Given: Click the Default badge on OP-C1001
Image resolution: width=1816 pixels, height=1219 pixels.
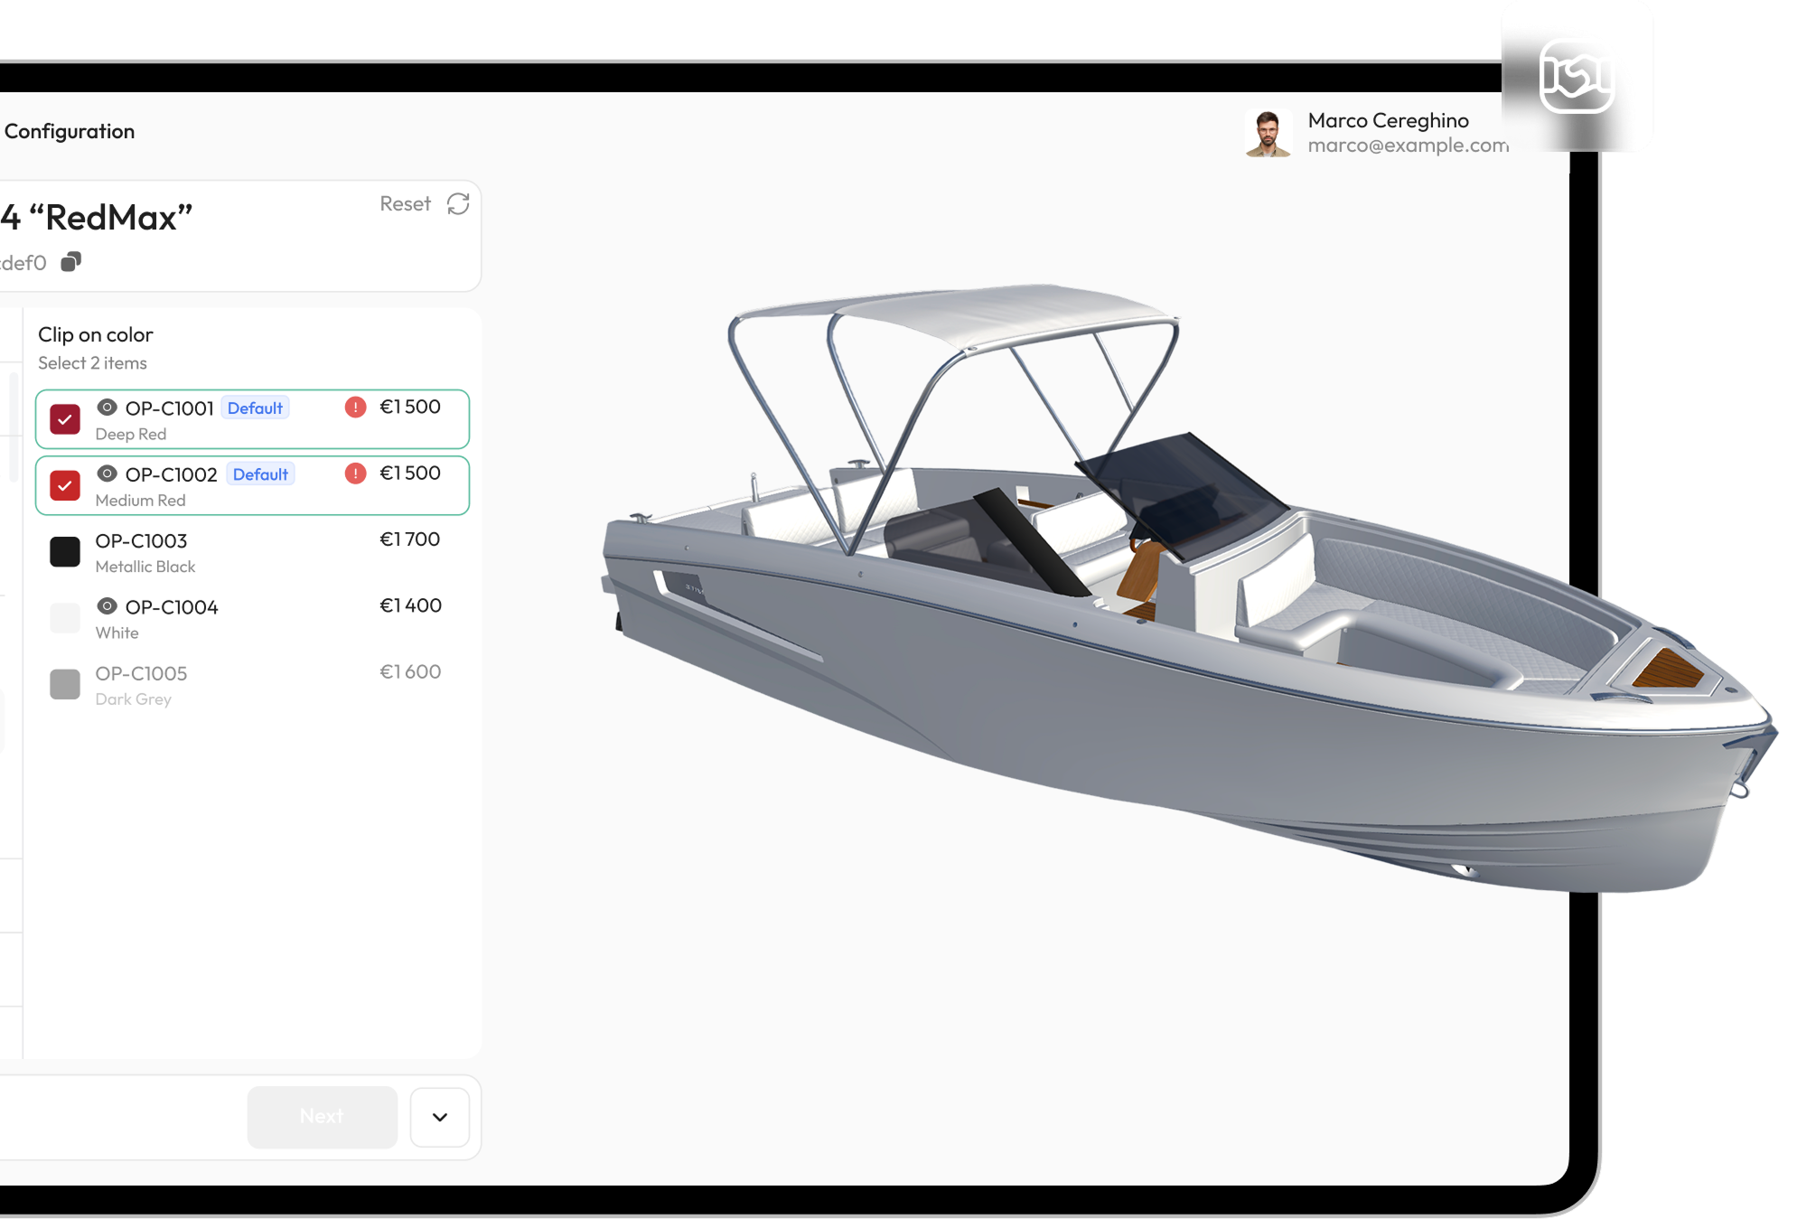Looking at the screenshot, I should [x=255, y=408].
